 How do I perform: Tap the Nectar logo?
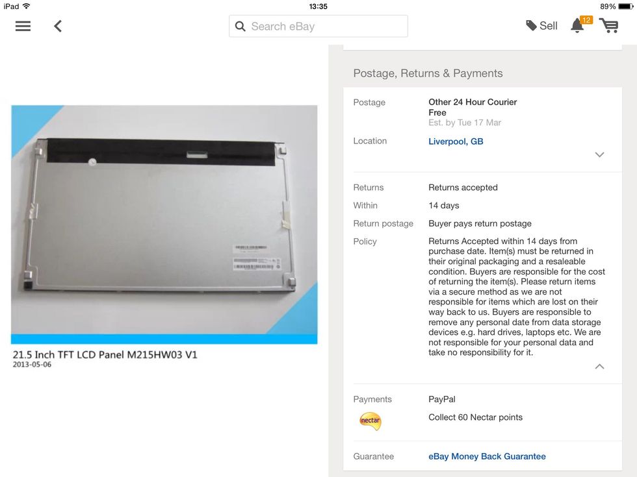pos(370,421)
